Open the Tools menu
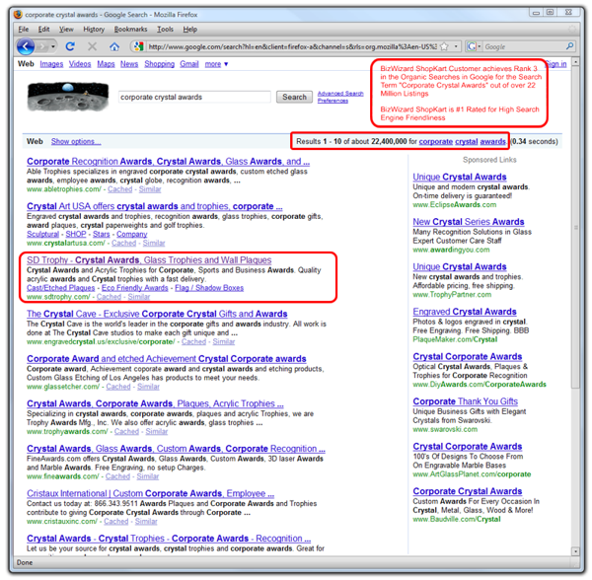The image size is (592, 580). coord(166,29)
